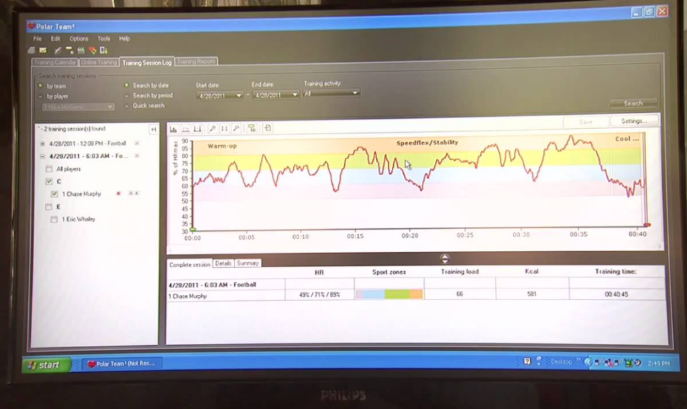687x409 pixels.
Task: Click the Sport zones color bar
Action: point(389,294)
